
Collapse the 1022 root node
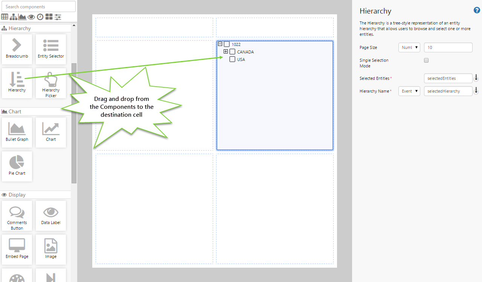point(220,44)
